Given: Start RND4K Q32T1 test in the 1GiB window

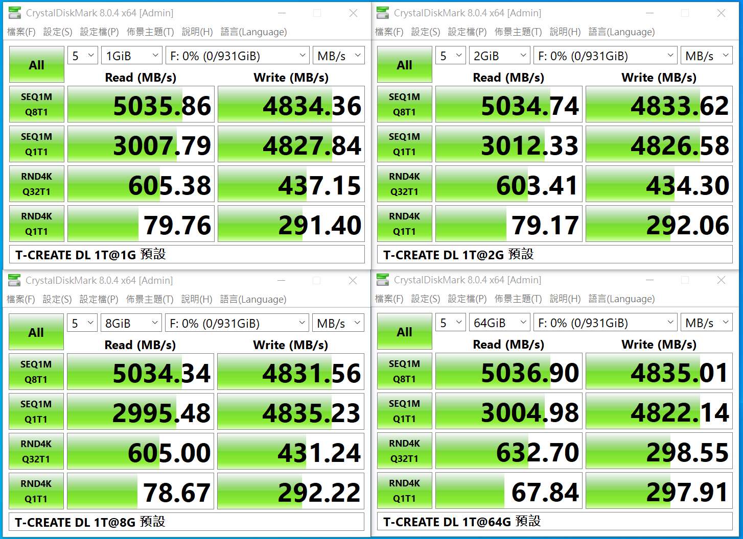Looking at the screenshot, I should (37, 184).
